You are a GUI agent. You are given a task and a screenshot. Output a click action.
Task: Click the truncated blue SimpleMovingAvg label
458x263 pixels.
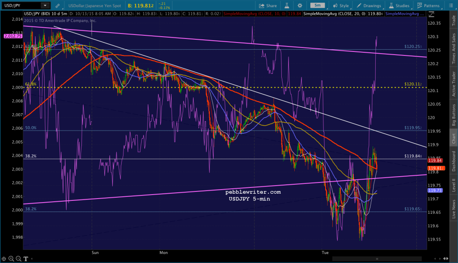405,14
